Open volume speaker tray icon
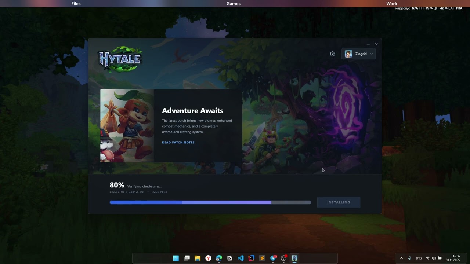The width and height of the screenshot is (470, 264). point(434,258)
